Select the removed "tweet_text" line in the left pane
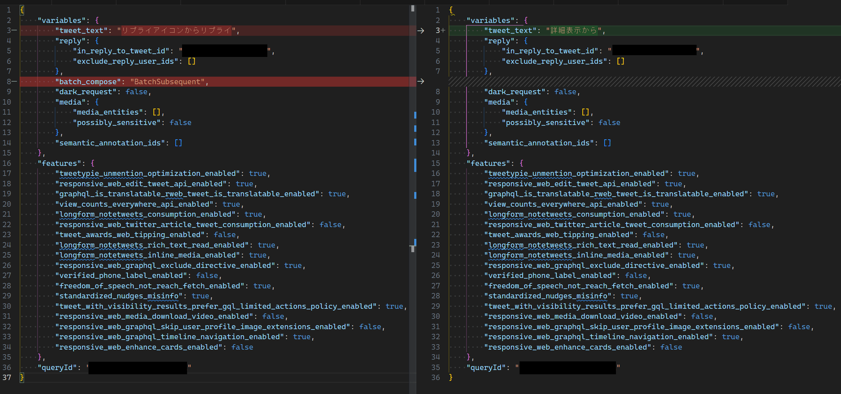The height and width of the screenshot is (394, 841). click(x=214, y=31)
